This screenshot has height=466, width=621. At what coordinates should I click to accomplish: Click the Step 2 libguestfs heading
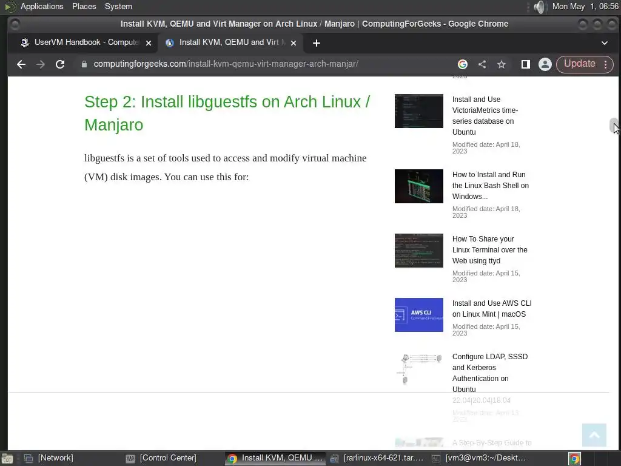(x=227, y=113)
